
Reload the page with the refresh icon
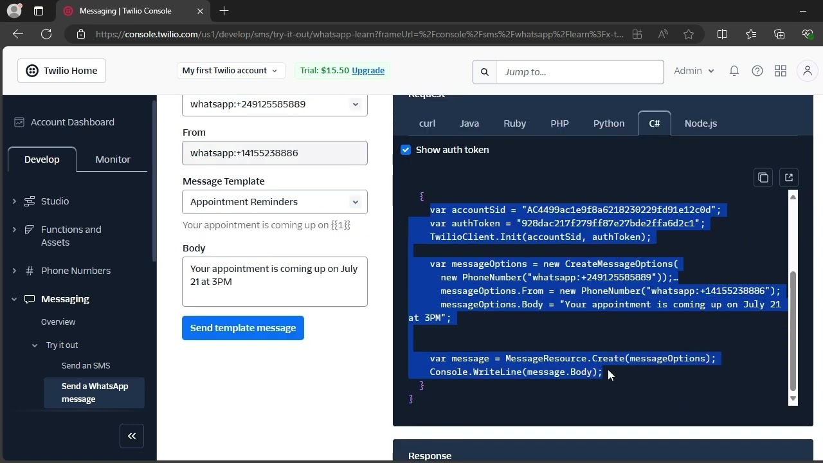pos(46,34)
